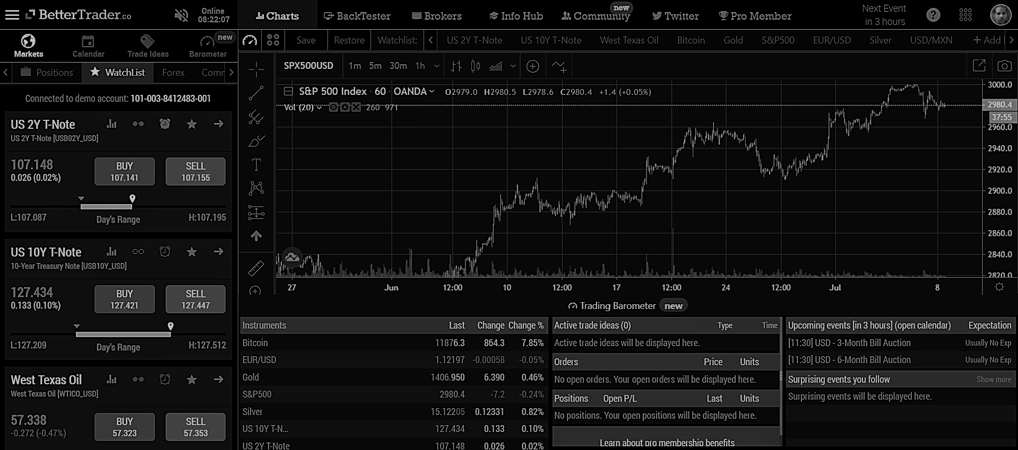Toggle the alarm for US 10Y T-Note
Screen dimensions: 1018x450
tap(165, 252)
